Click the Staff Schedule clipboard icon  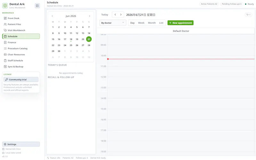pos(5,60)
